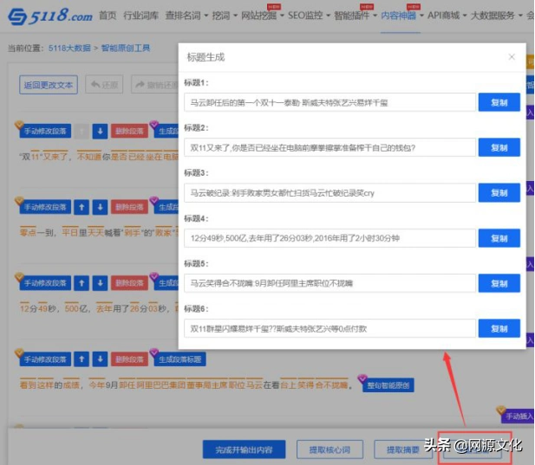This screenshot has height=465, width=535.
Task: Go to 首页 in the navigation bar
Action: tap(108, 16)
